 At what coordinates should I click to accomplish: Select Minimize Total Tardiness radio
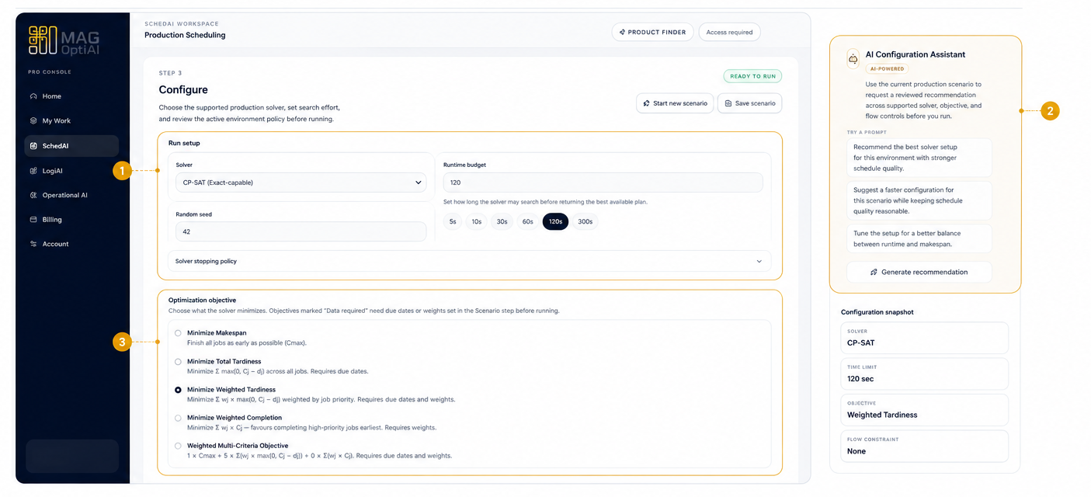pos(179,362)
